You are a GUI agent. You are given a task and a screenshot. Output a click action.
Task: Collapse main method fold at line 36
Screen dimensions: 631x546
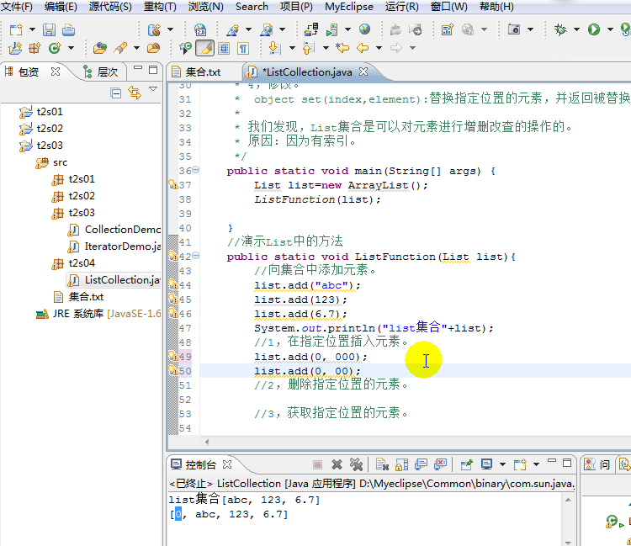pos(195,170)
